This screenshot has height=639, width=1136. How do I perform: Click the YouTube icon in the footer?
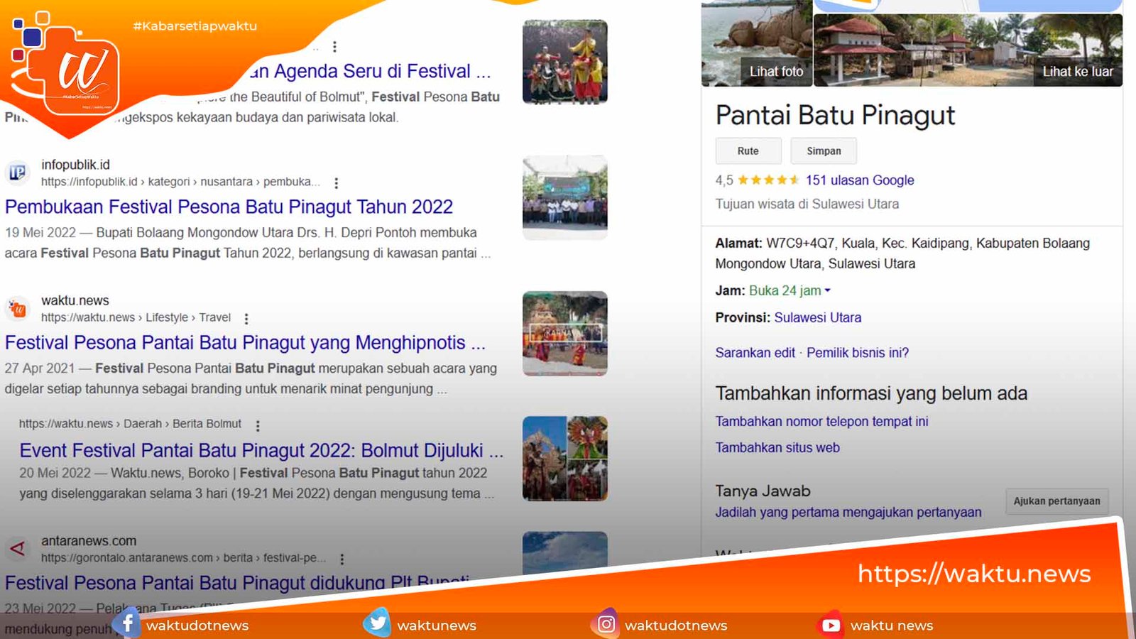(x=831, y=624)
